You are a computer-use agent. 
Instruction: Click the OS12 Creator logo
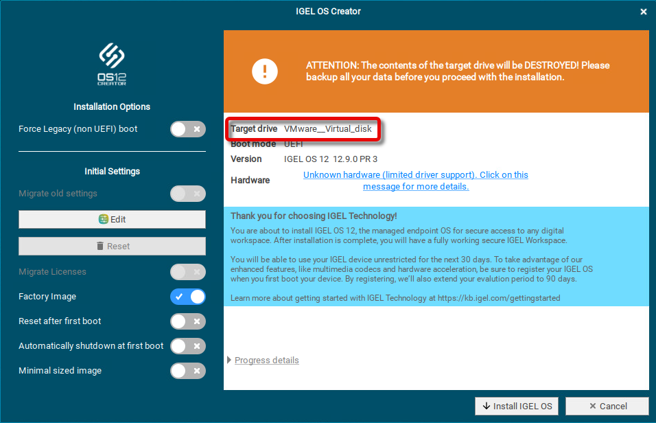[x=112, y=64]
